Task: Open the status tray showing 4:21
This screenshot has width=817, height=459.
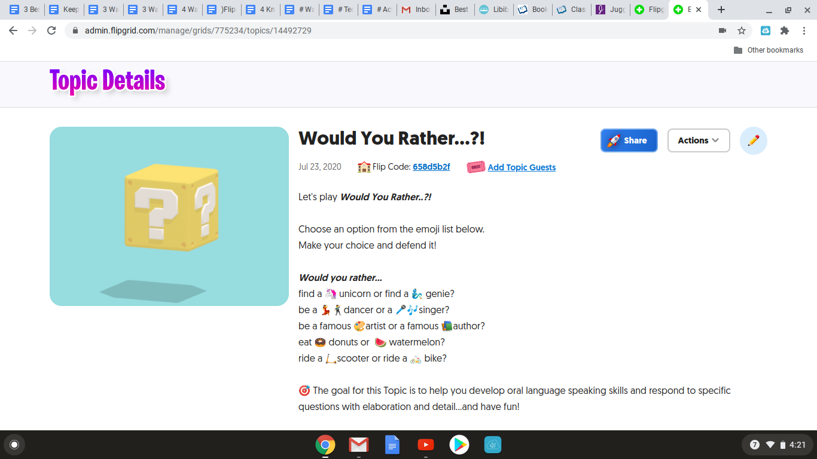Action: 777,445
